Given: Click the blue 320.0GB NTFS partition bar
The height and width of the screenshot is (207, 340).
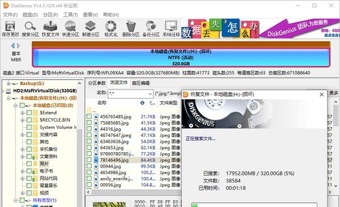Looking at the screenshot, I should pyautogui.click(x=181, y=57).
